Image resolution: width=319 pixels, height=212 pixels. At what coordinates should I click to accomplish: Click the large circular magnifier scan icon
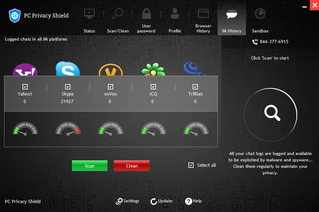[271, 115]
